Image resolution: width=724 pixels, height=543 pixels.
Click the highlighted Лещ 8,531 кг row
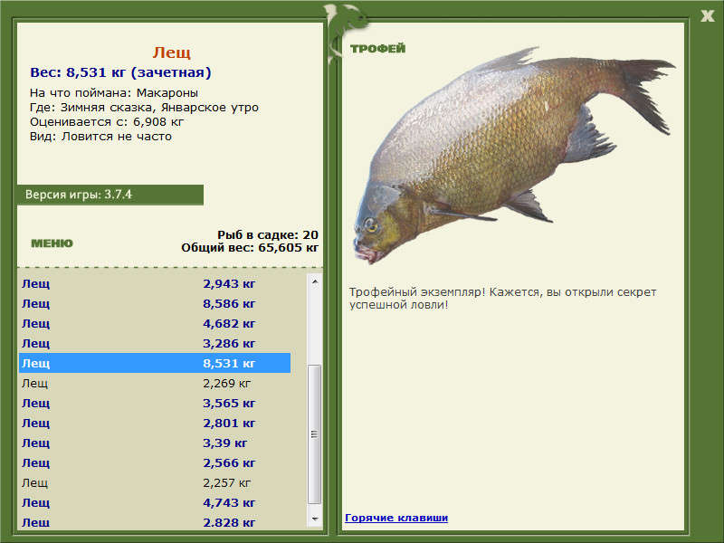pos(154,363)
